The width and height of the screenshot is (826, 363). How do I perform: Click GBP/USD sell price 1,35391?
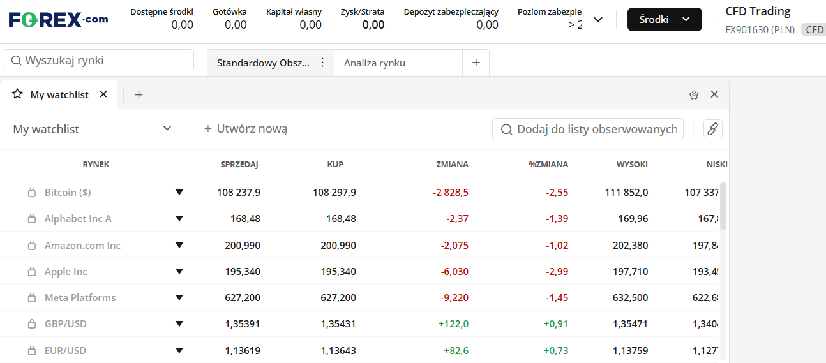pos(243,323)
